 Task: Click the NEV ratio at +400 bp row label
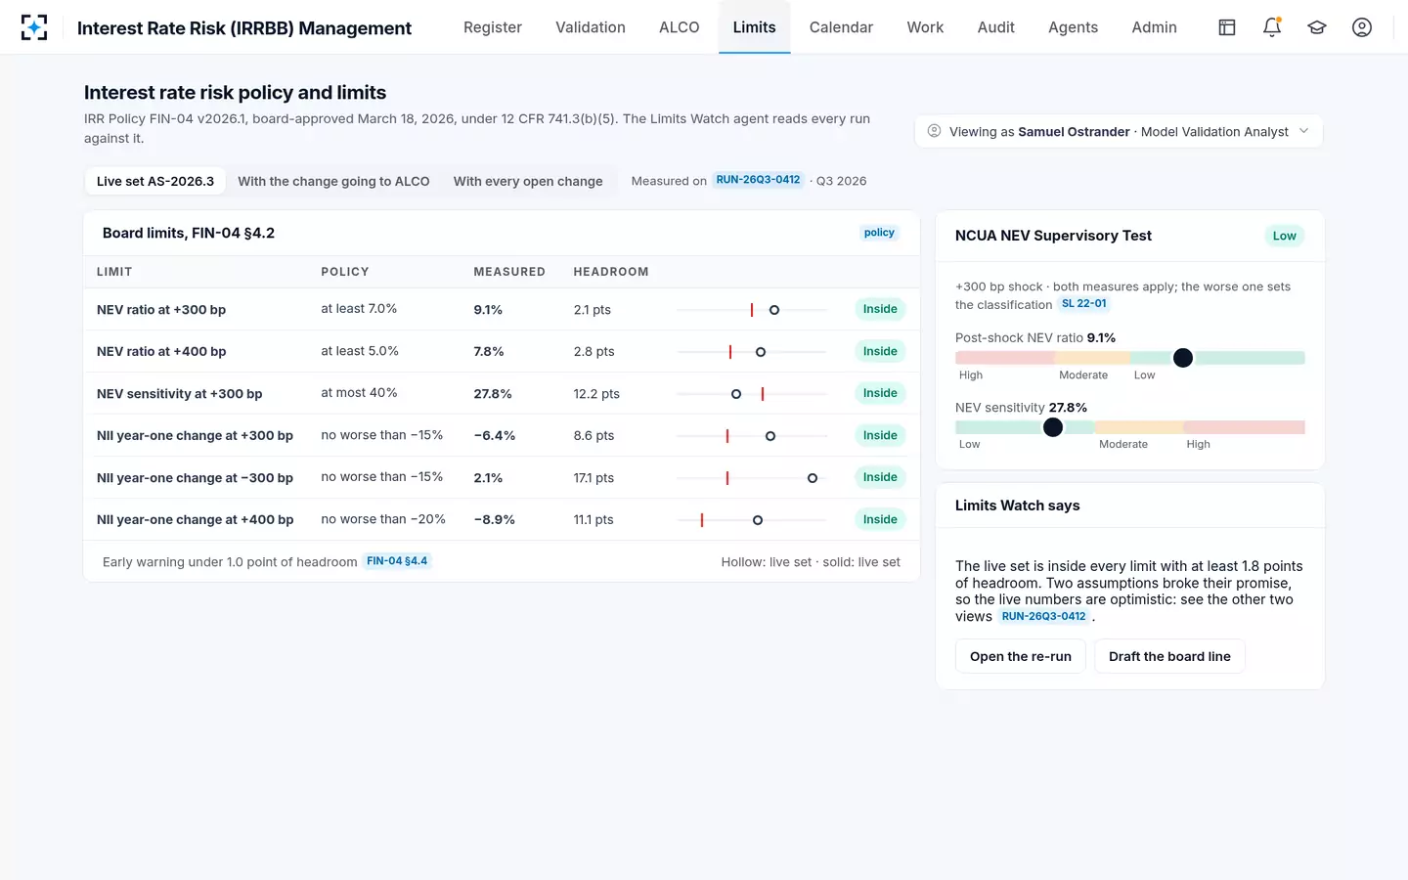pyautogui.click(x=161, y=351)
